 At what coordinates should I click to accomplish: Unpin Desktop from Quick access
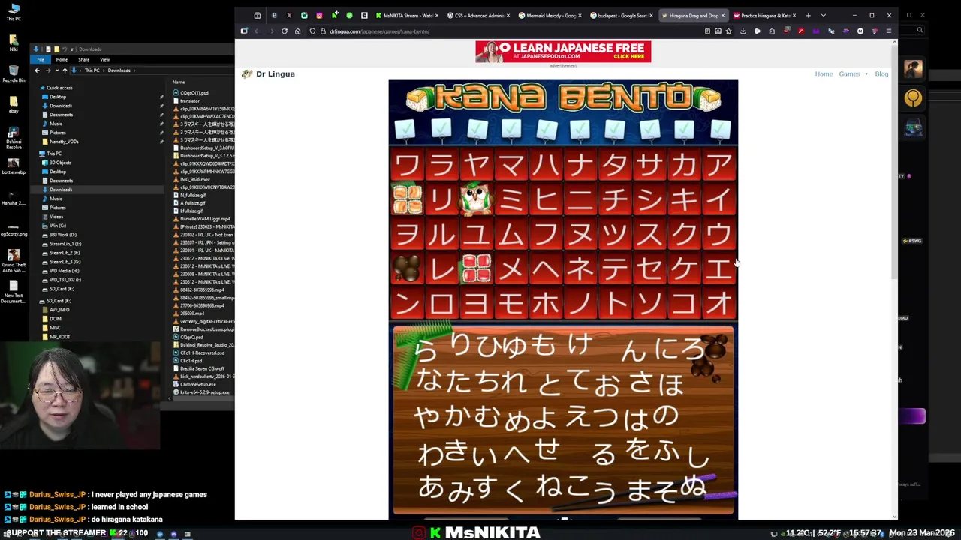click(161, 97)
